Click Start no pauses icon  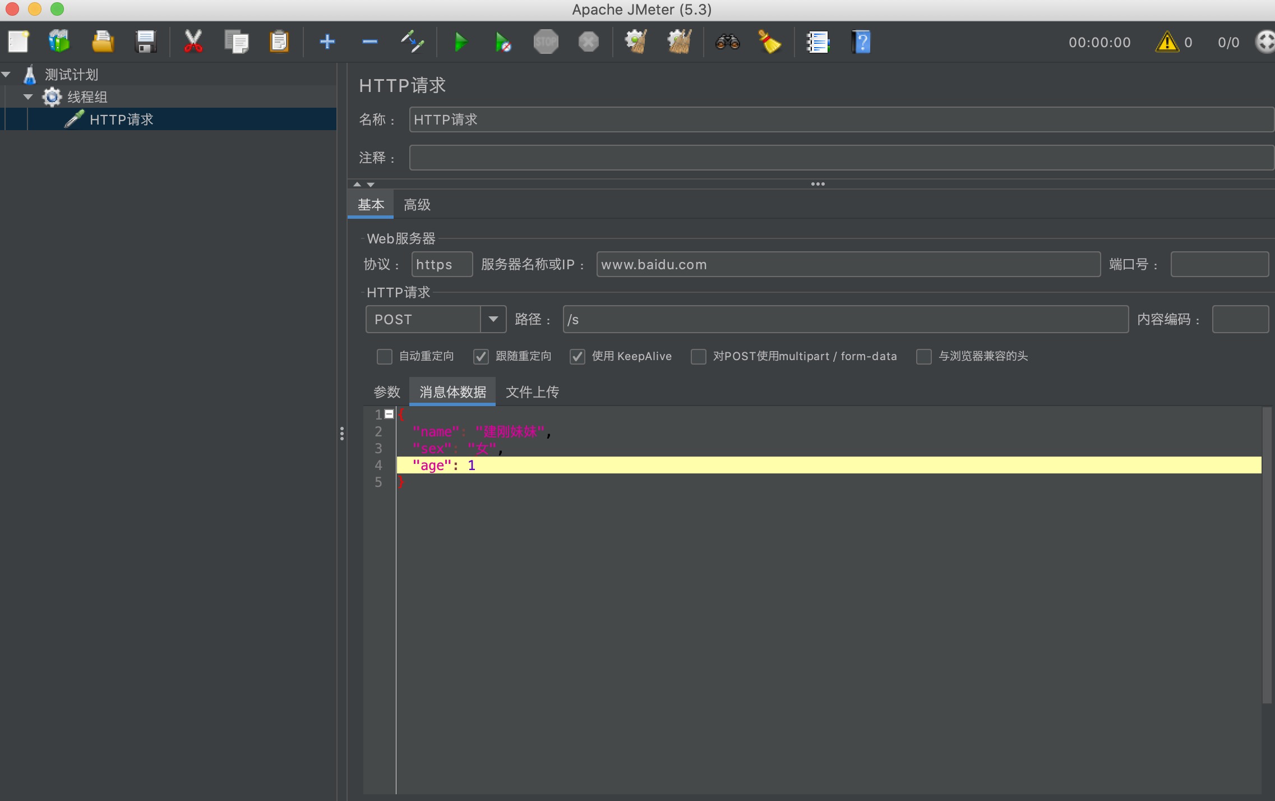point(503,42)
